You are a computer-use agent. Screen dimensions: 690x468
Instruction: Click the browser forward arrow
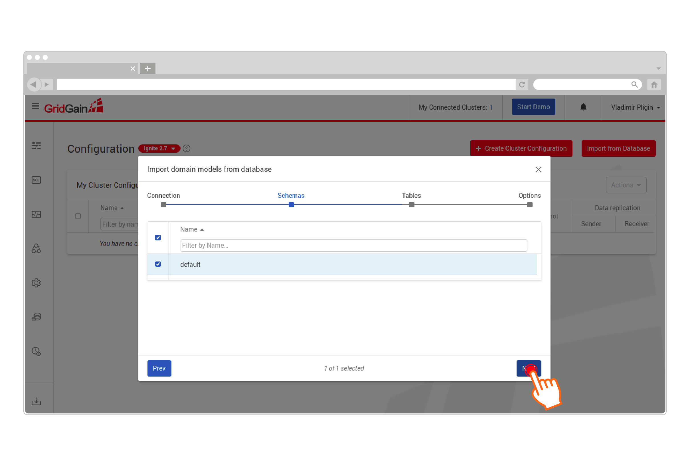click(46, 85)
